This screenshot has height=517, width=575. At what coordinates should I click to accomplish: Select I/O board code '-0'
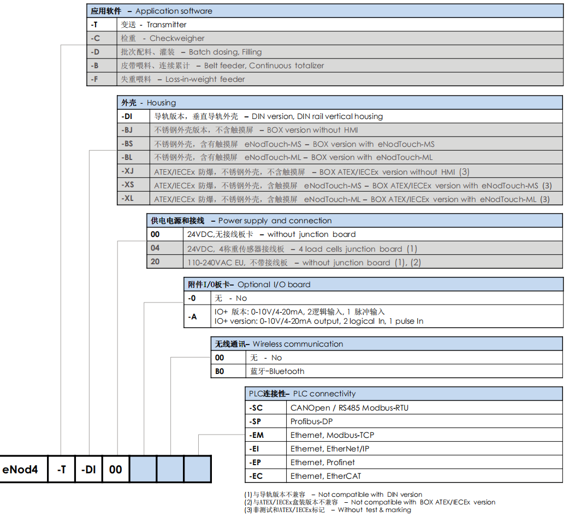click(x=197, y=298)
